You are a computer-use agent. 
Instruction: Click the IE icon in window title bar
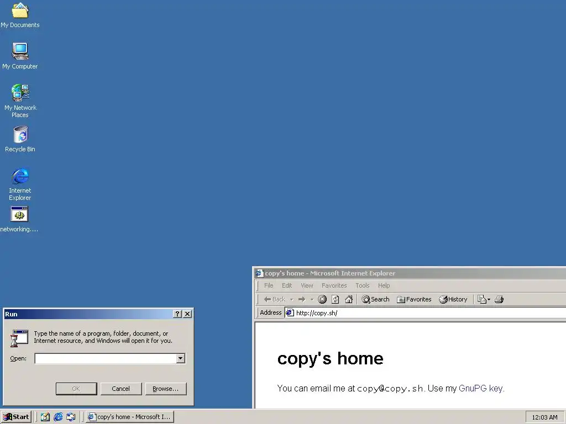[259, 273]
